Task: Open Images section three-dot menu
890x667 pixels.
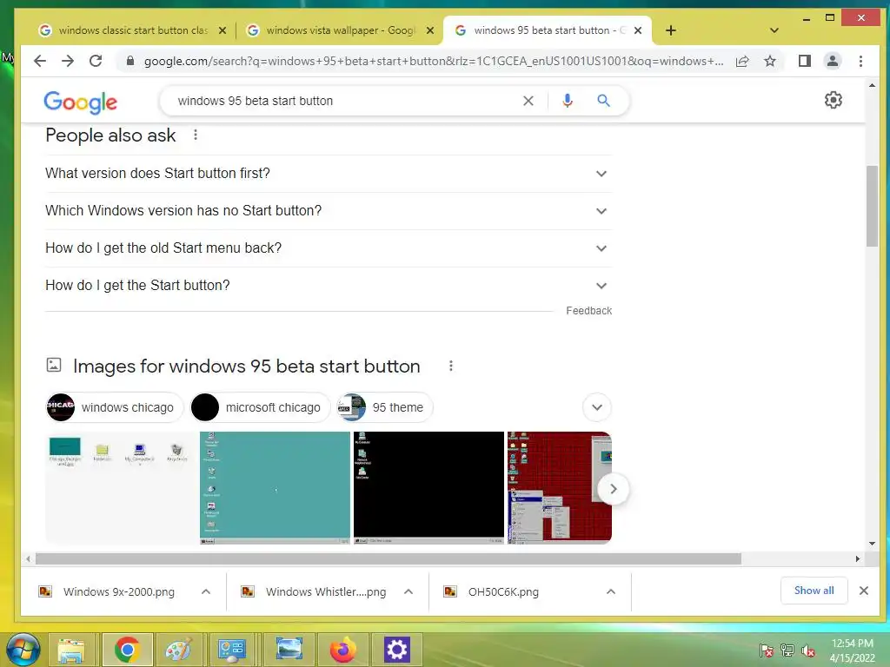Action: click(x=451, y=366)
